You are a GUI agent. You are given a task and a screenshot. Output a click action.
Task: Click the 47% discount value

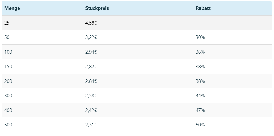(200, 110)
